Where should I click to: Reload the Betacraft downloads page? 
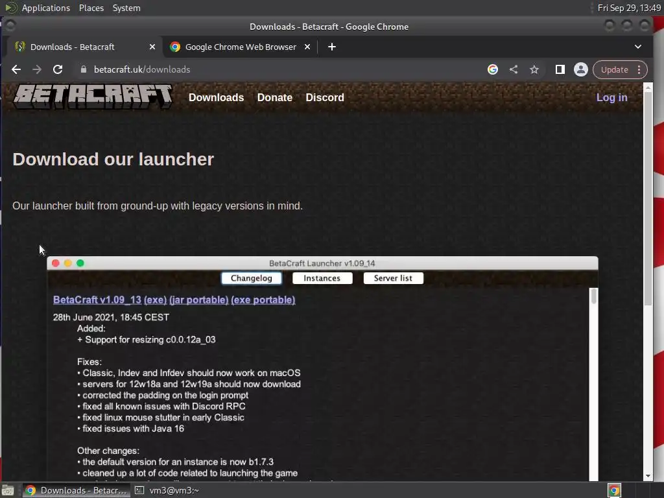pos(58,69)
